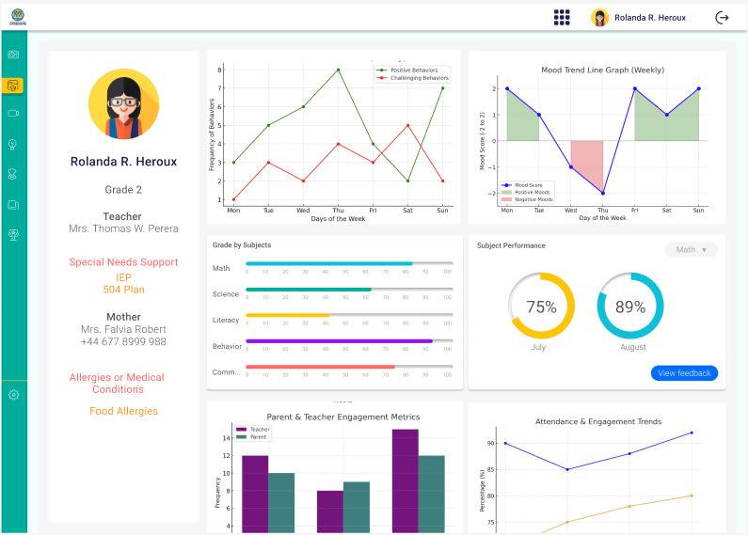Click the IEP support link
Viewport: 748px width, 535px height.
click(123, 277)
